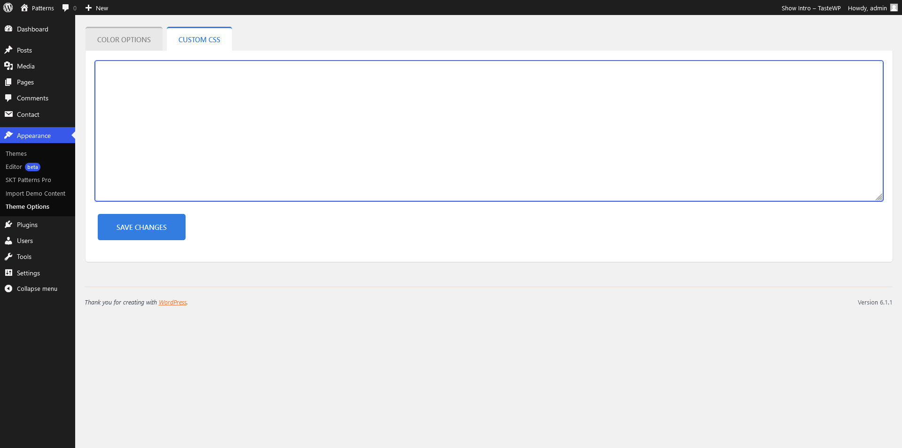Open the Plugins plug icon

pos(8,224)
